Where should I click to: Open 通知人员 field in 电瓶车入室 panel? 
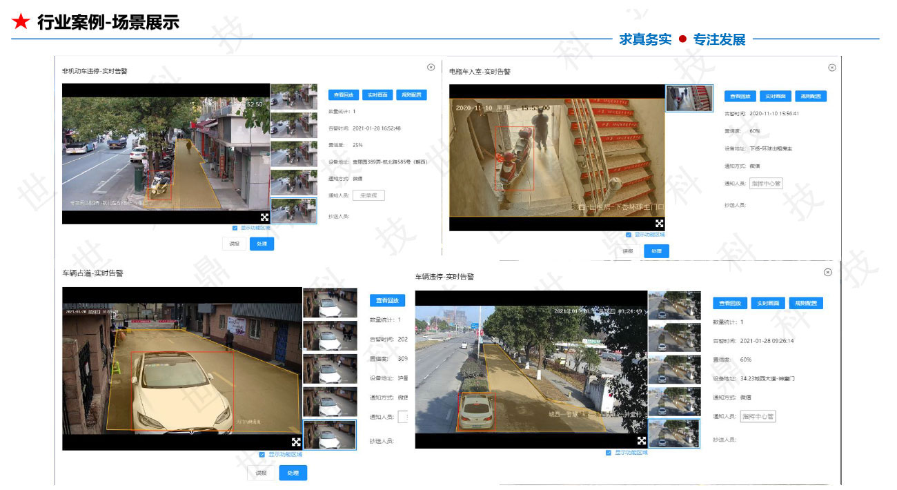[x=765, y=184]
